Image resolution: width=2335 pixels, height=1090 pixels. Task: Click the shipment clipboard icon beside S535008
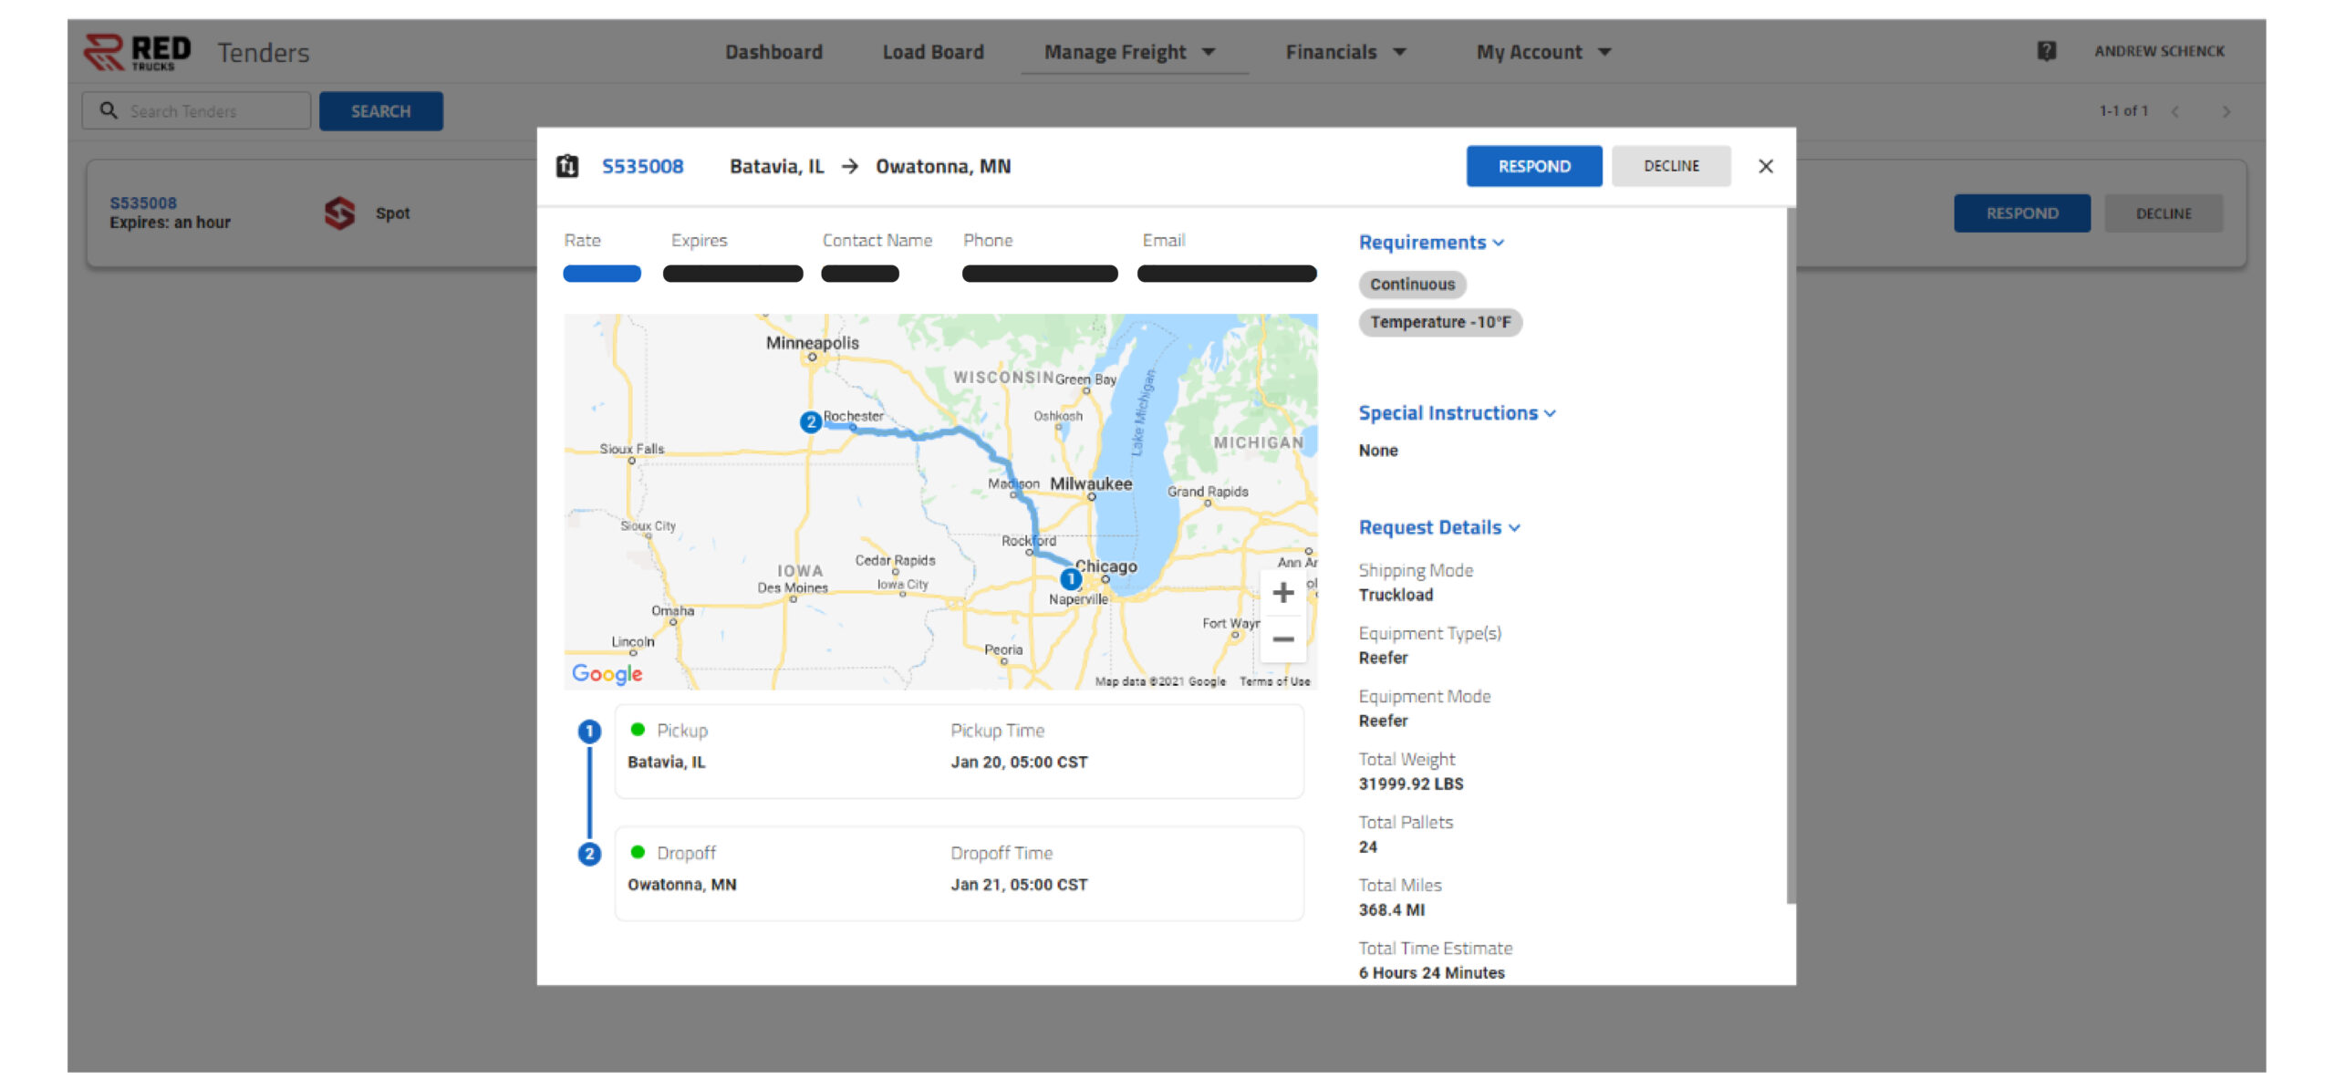pos(567,166)
